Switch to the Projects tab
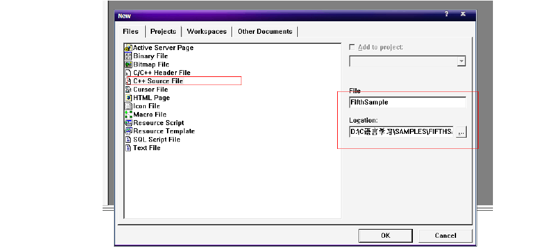 [163, 31]
